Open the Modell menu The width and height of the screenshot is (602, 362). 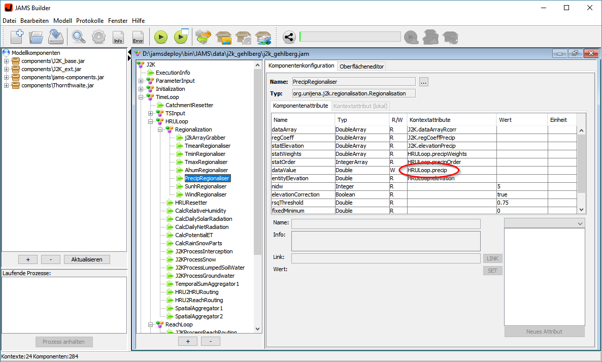(62, 21)
